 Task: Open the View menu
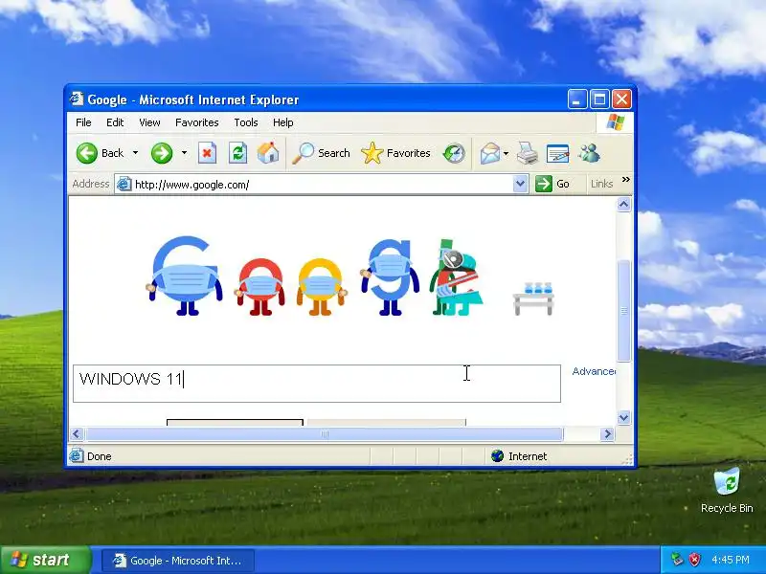pyautogui.click(x=149, y=122)
